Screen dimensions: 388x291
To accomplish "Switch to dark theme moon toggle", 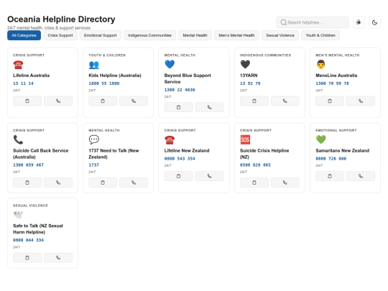I will point(374,22).
